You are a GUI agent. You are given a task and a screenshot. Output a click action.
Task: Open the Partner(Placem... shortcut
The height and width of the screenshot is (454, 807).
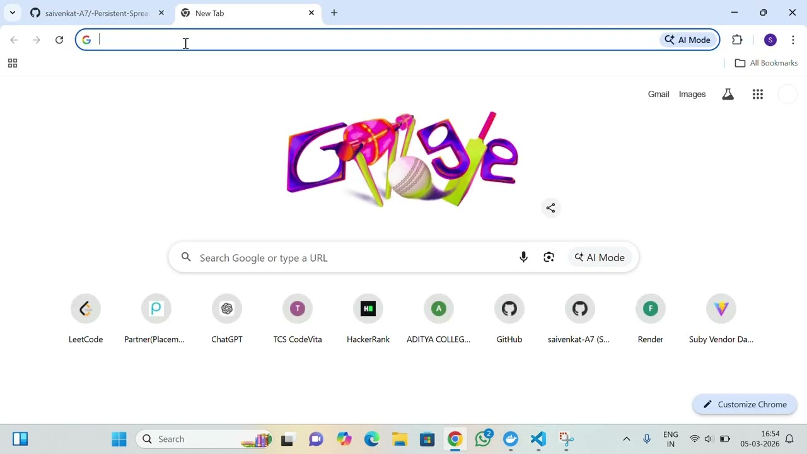coord(156,319)
